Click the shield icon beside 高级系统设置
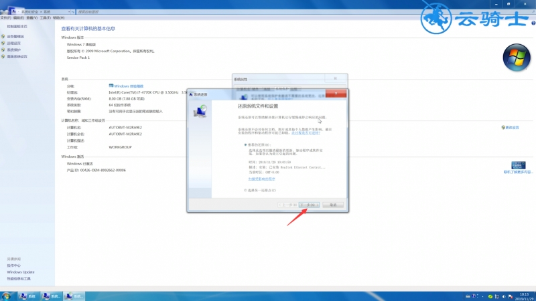Image resolution: width=536 pixels, height=301 pixels. [3, 57]
